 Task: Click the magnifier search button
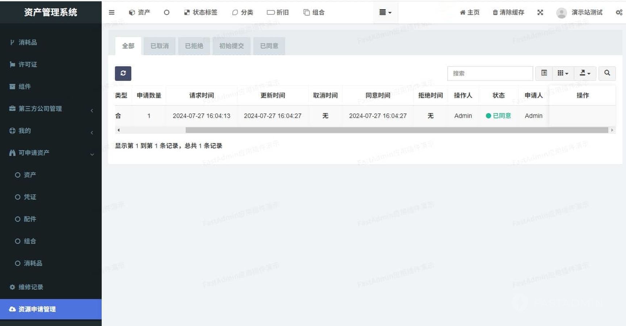[x=607, y=73]
